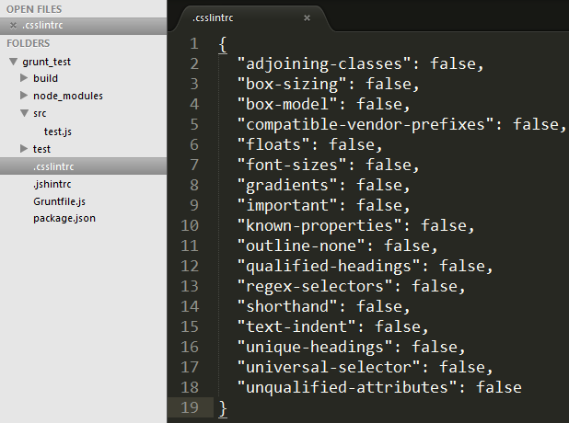Open package.json from the sidebar
569x423 pixels.
click(x=64, y=218)
